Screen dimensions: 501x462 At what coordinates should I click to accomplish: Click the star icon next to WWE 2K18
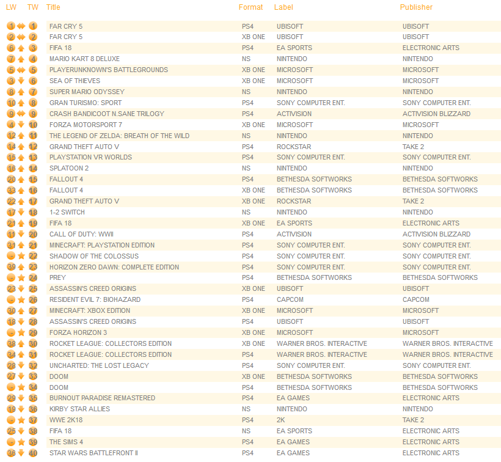coord(21,420)
